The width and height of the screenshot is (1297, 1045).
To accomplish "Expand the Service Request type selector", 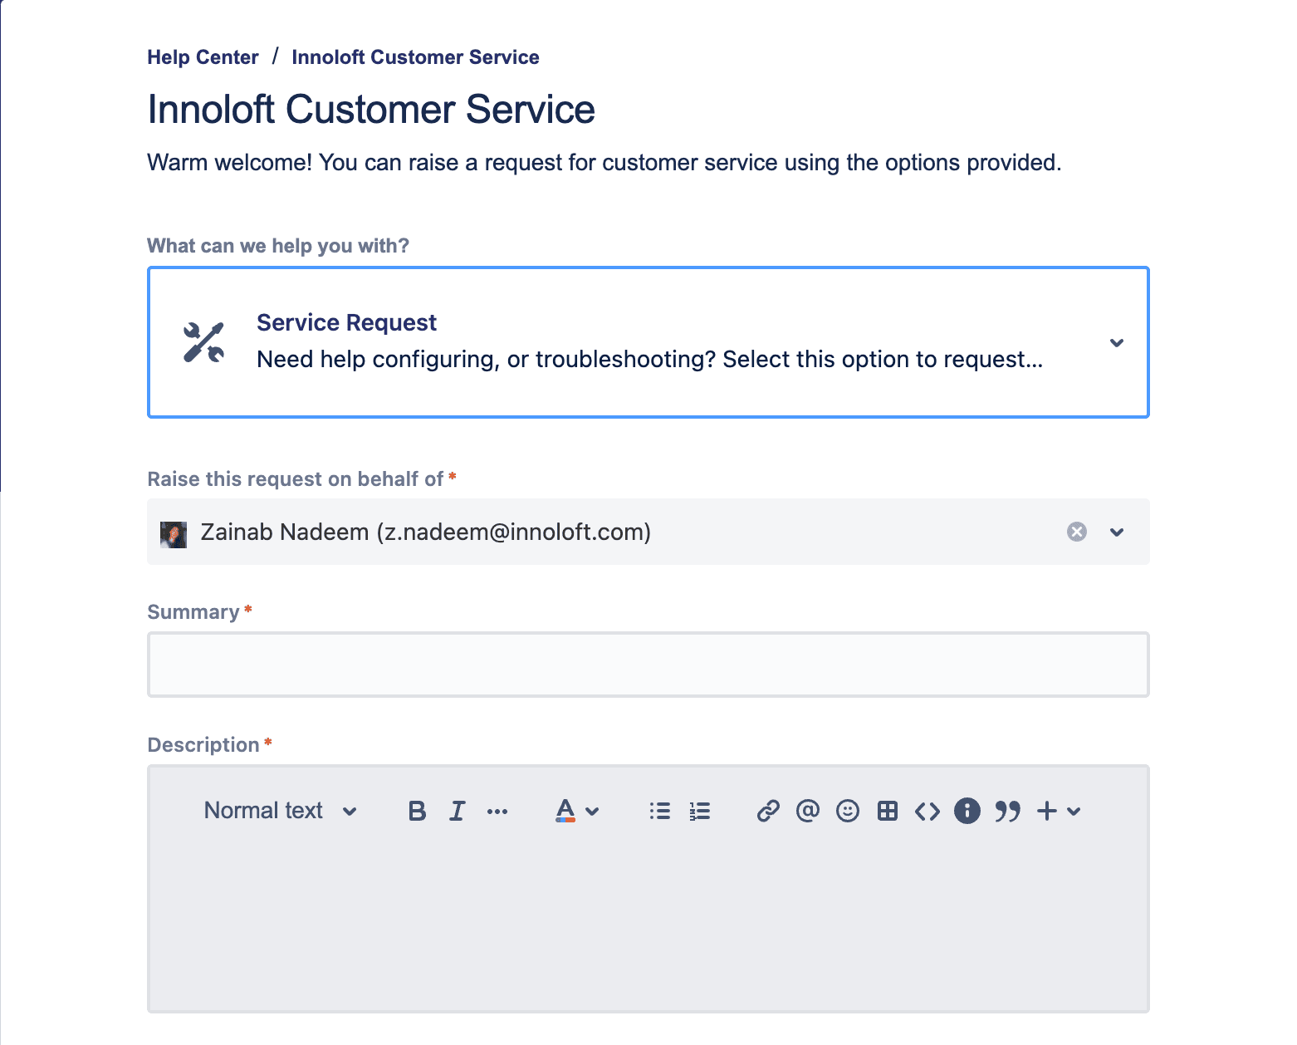I will pyautogui.click(x=1117, y=342).
